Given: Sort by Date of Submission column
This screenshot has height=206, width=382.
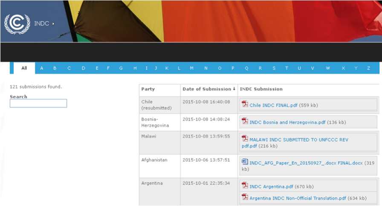Looking at the screenshot, I should coord(208,89).
